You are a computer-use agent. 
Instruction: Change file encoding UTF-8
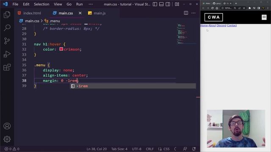(136, 149)
